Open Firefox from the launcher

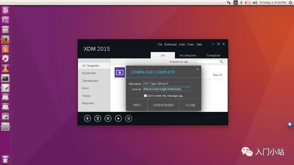point(5,40)
